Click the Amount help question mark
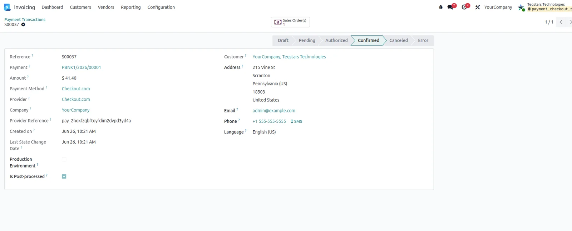 click(28, 77)
